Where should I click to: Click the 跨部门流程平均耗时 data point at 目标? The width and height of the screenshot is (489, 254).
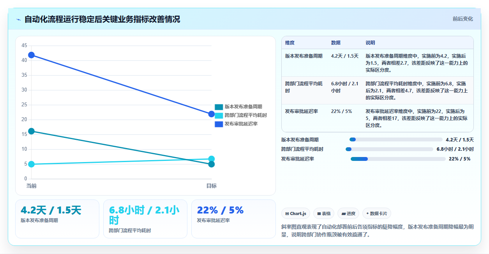click(212, 159)
